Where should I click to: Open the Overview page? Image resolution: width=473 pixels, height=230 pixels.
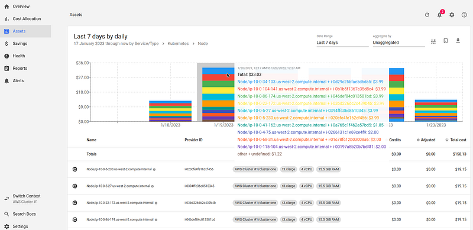point(25,7)
